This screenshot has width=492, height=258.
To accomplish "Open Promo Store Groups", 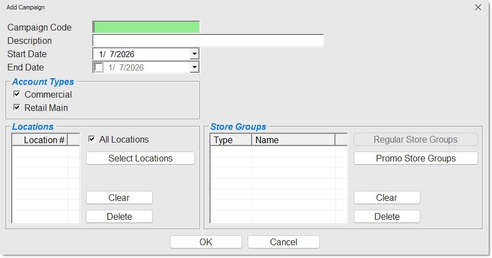I will (x=415, y=158).
